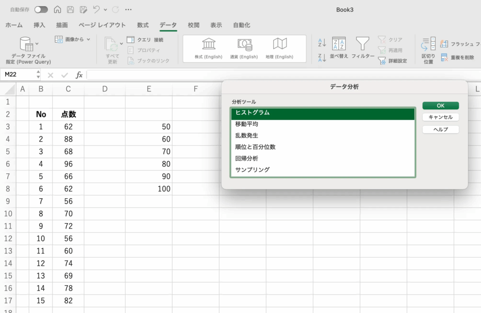Click the Select All corner triangle
Screen dimensions: 481x313
point(10,89)
